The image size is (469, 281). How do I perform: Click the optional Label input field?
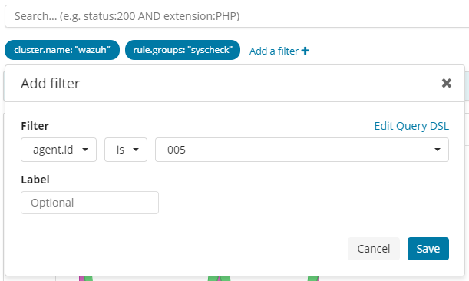click(90, 203)
